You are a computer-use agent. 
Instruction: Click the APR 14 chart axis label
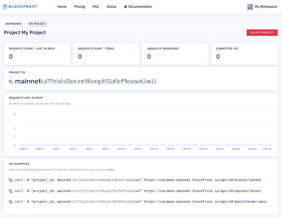pyautogui.click(x=154, y=149)
